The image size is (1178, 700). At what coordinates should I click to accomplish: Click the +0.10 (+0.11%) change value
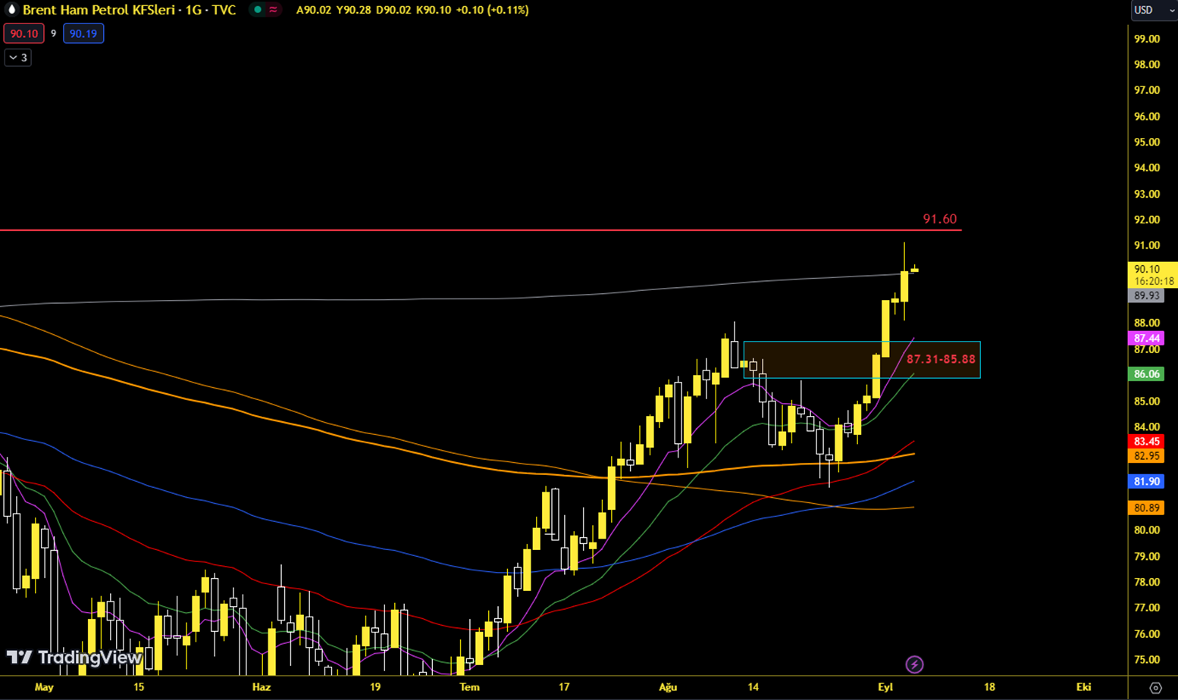pyautogui.click(x=492, y=10)
